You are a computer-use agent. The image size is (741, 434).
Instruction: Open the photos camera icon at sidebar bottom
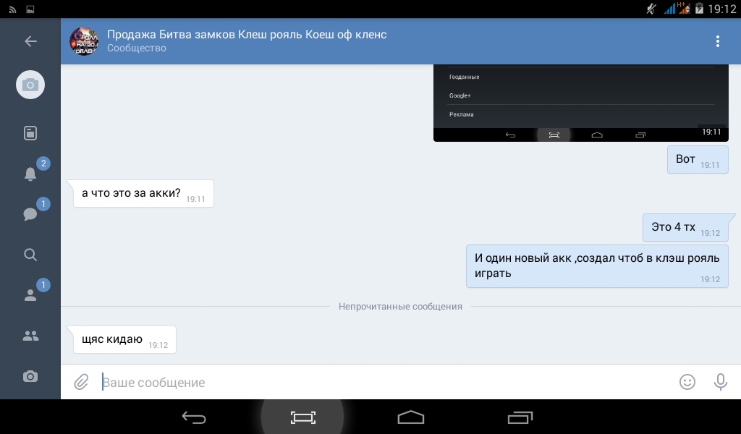point(30,376)
